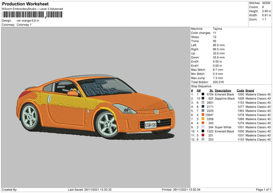Click the Code column header
Image resolution: width=273 pixels, height=193 pixels.
[x=240, y=90]
